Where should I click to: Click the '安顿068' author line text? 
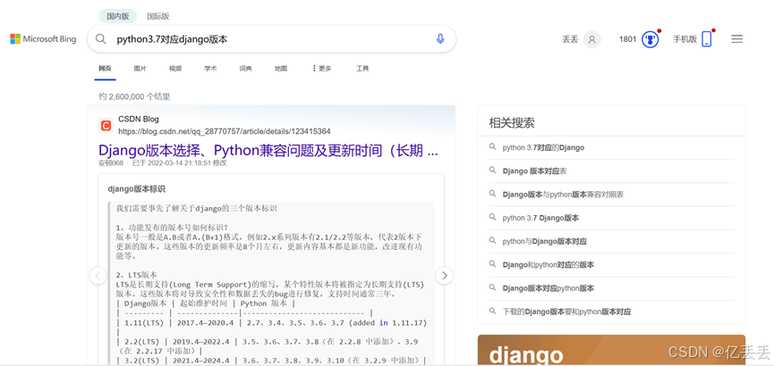(x=162, y=162)
